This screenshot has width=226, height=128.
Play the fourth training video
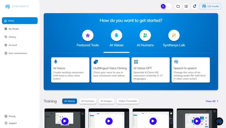[197, 121]
